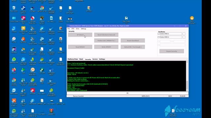Open Firefox desktop shortcut
The image size is (211, 118).
pyautogui.click(x=14, y=71)
